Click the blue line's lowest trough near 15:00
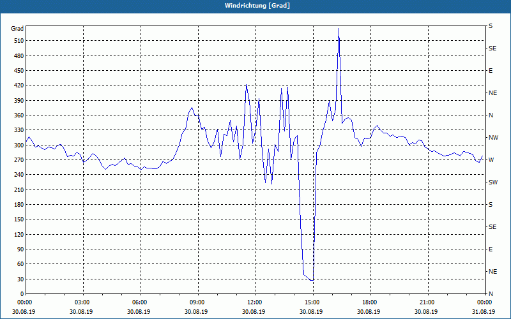 click(x=312, y=279)
